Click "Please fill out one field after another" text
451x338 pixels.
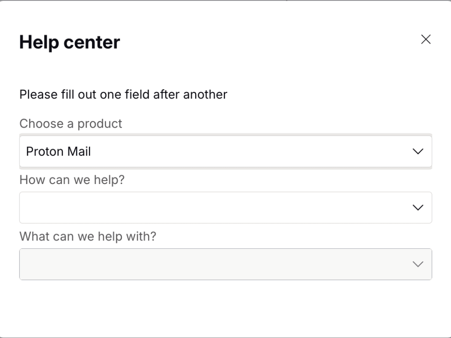pos(123,94)
